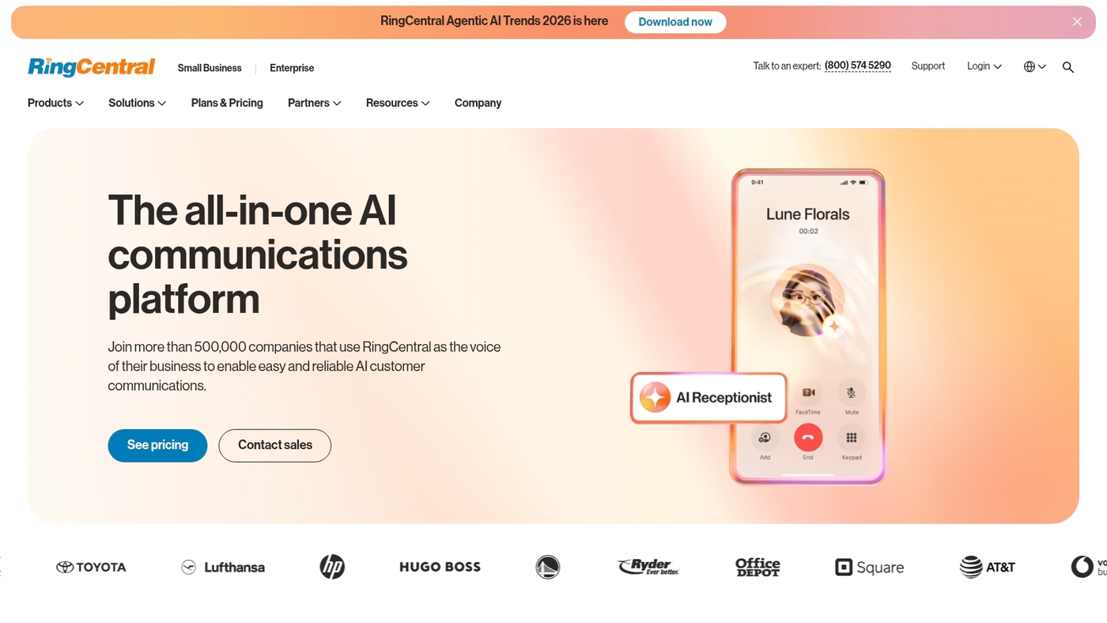1107x623 pixels.
Task: Open the Login dropdown
Action: pyautogui.click(x=984, y=66)
